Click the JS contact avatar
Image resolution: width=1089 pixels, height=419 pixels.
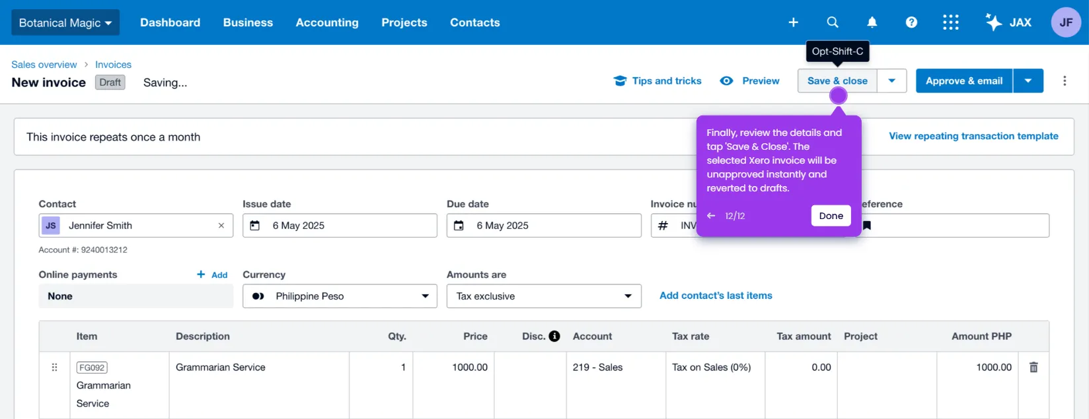click(x=51, y=226)
